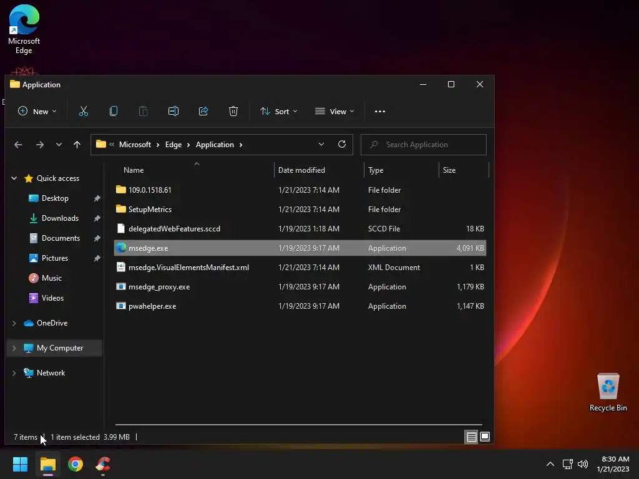
Task: Click Edge in the breadcrumb path
Action: 173,145
